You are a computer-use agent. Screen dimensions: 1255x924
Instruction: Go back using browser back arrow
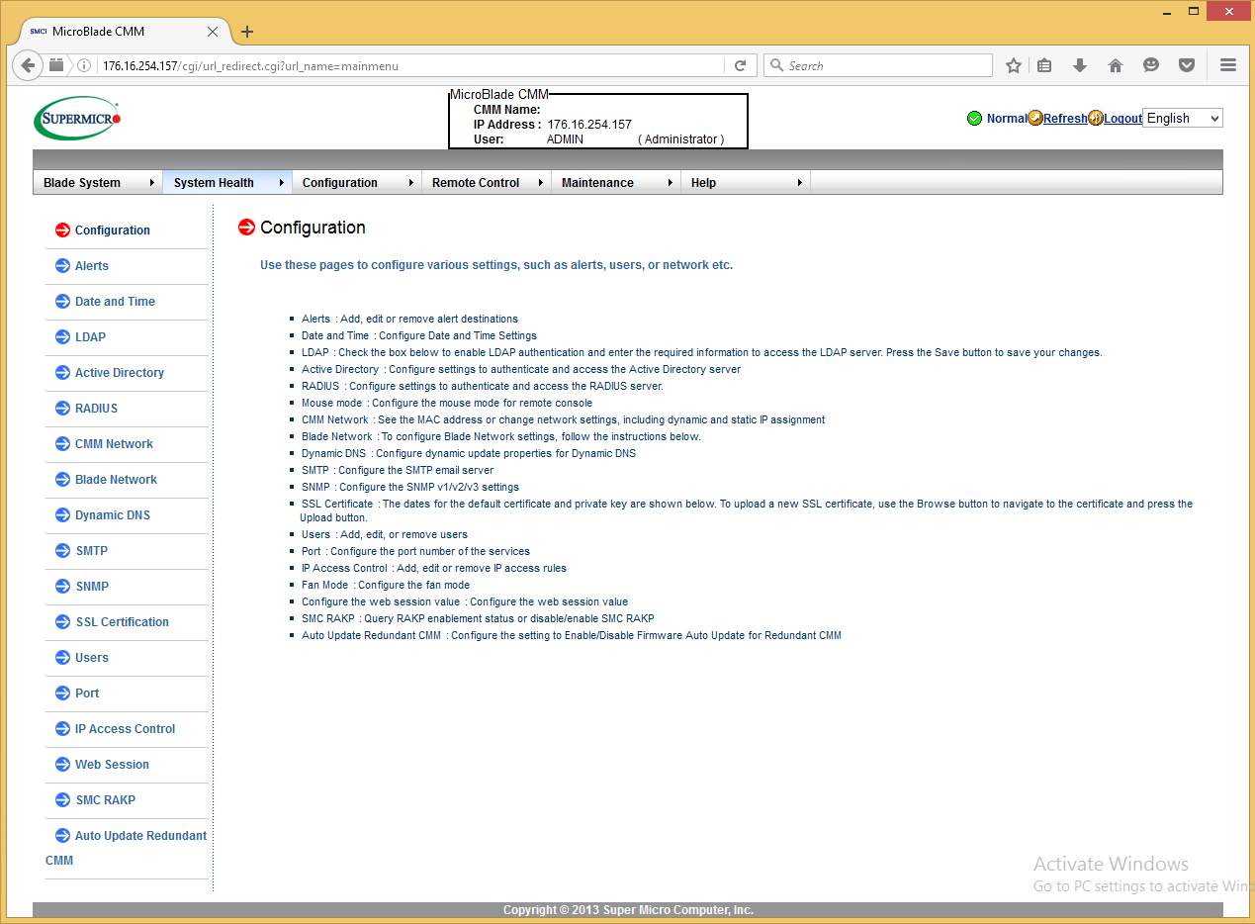(x=28, y=65)
